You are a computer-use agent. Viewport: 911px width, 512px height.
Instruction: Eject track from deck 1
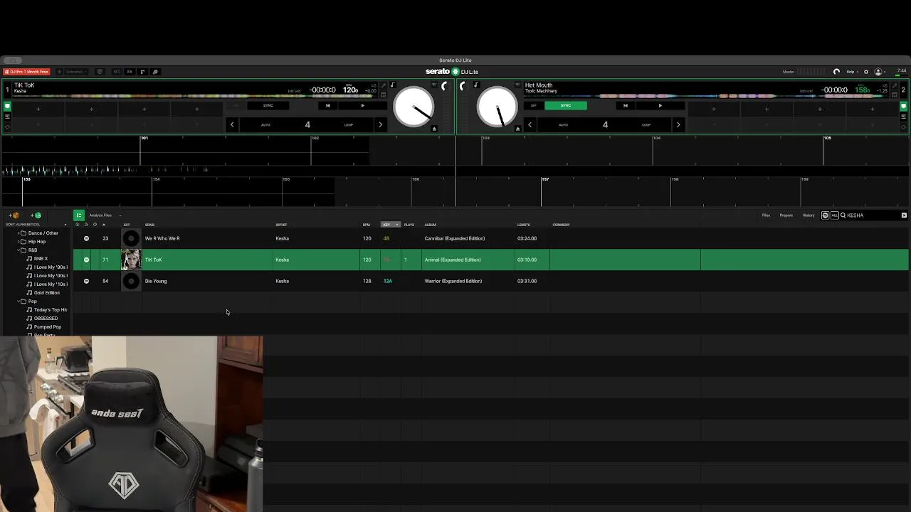[x=434, y=129]
